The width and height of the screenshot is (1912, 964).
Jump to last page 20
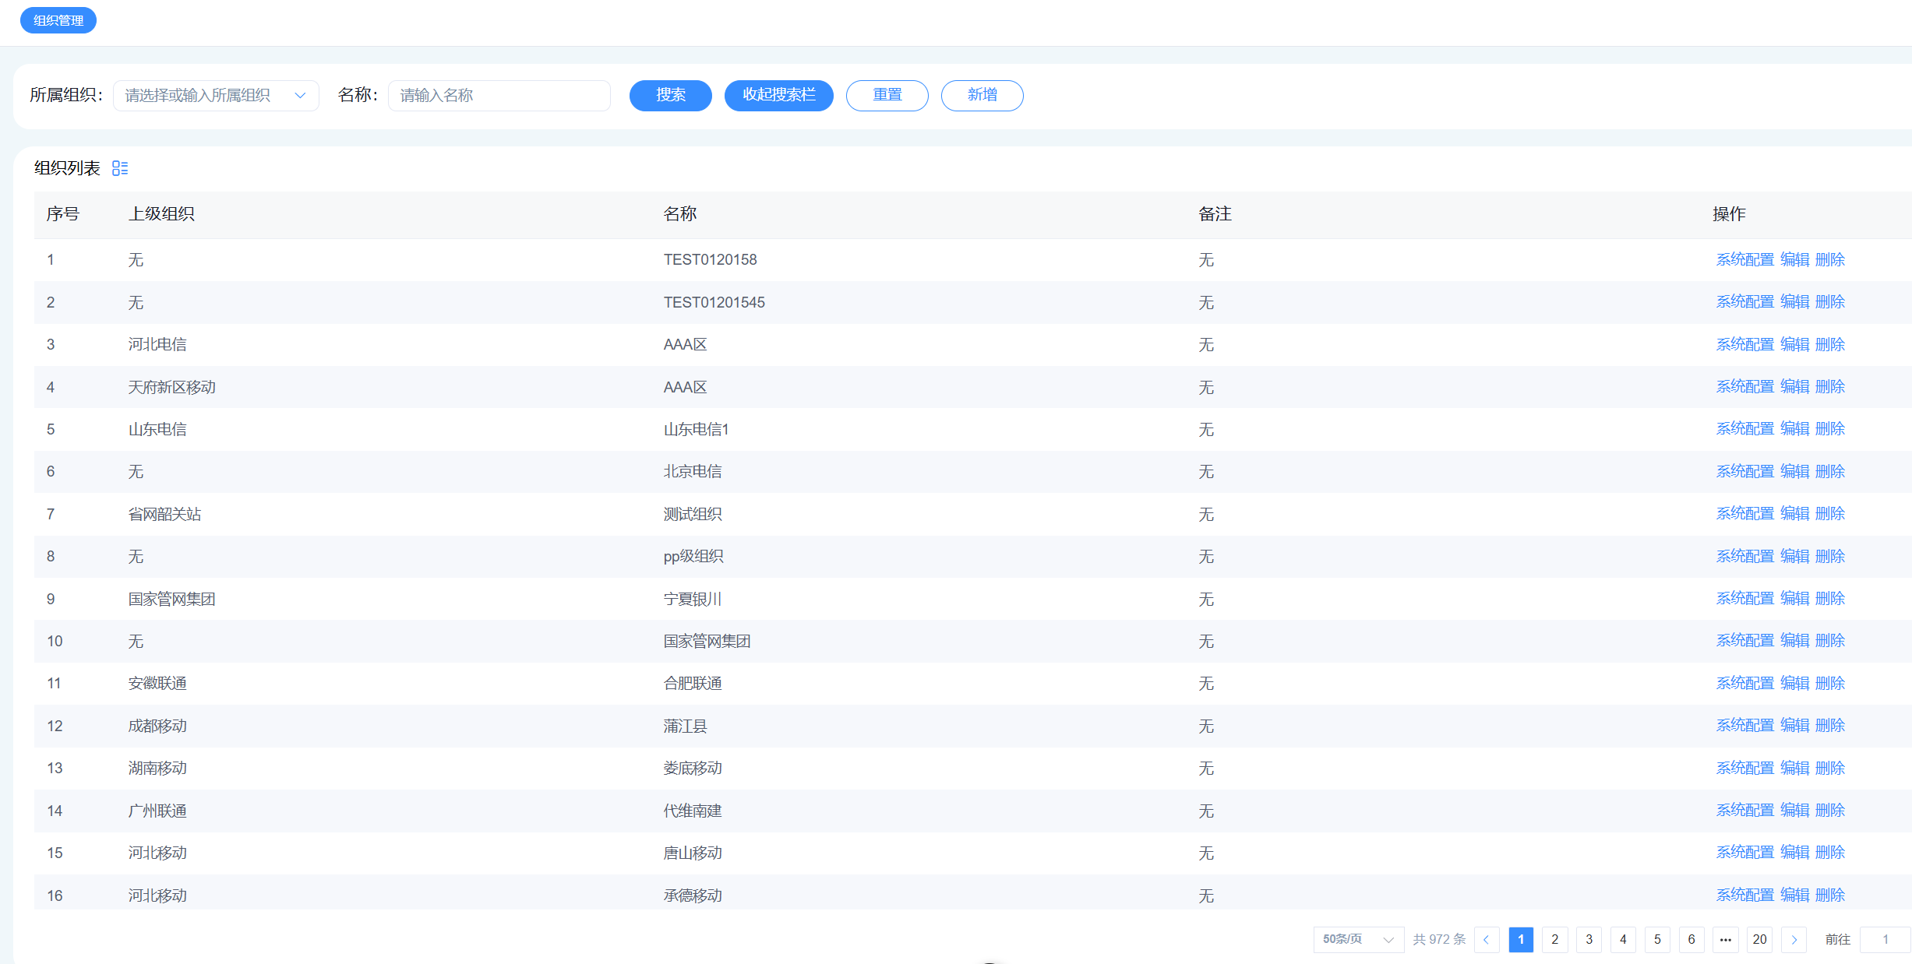1759,940
